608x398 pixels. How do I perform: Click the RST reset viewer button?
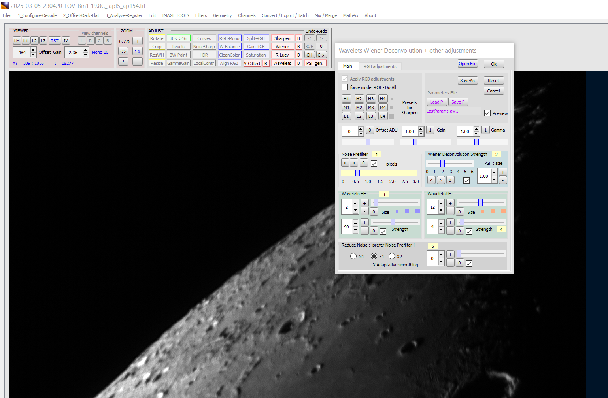tap(54, 41)
